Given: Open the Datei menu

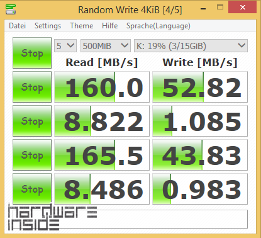Looking at the screenshot, I should (17, 26).
